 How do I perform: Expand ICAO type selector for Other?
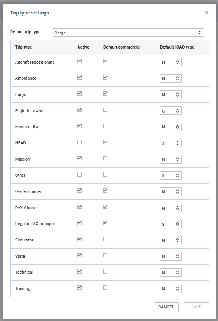click(171, 175)
